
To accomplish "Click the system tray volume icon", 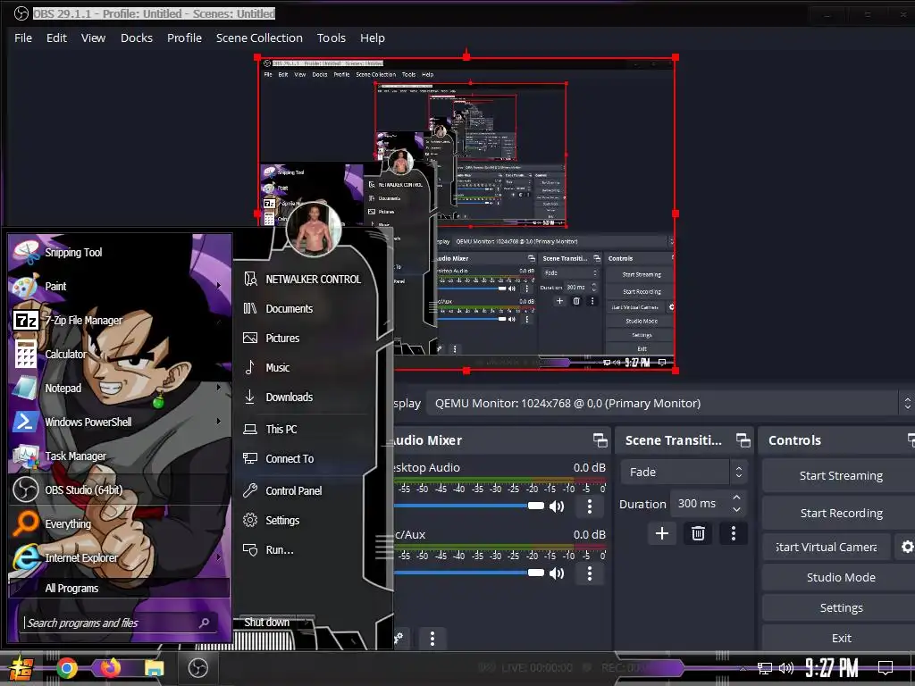I will [786, 668].
